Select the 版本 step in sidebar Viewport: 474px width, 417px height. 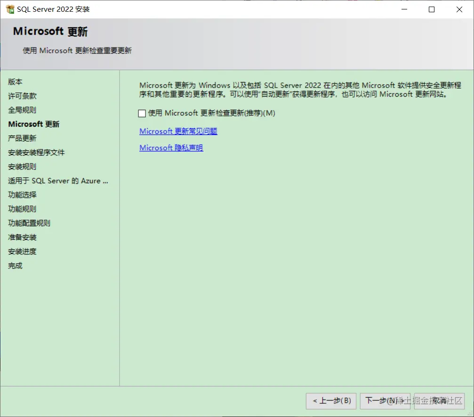[15, 82]
